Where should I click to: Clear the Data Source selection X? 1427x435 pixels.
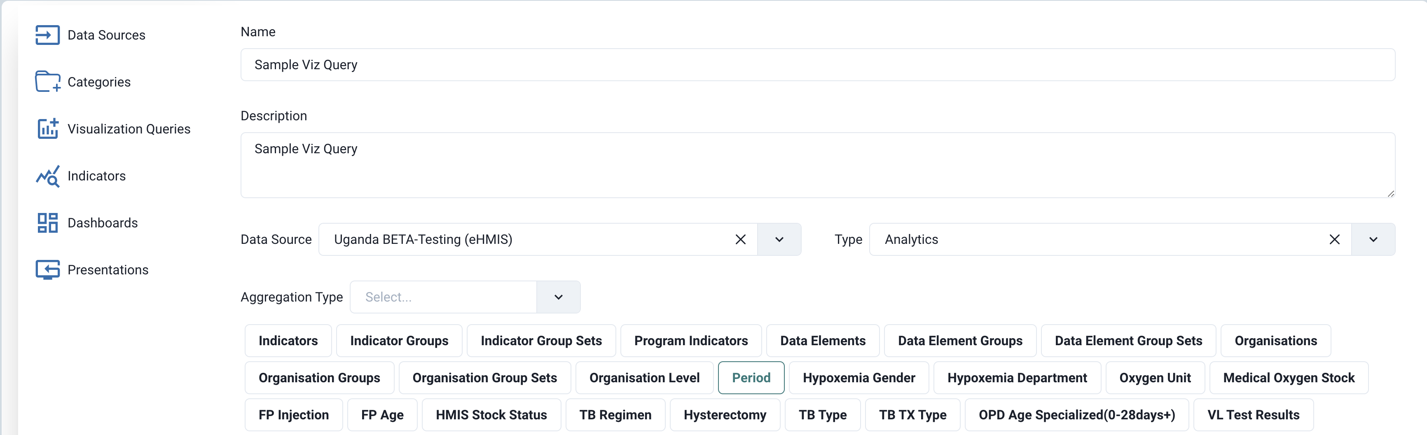point(740,239)
